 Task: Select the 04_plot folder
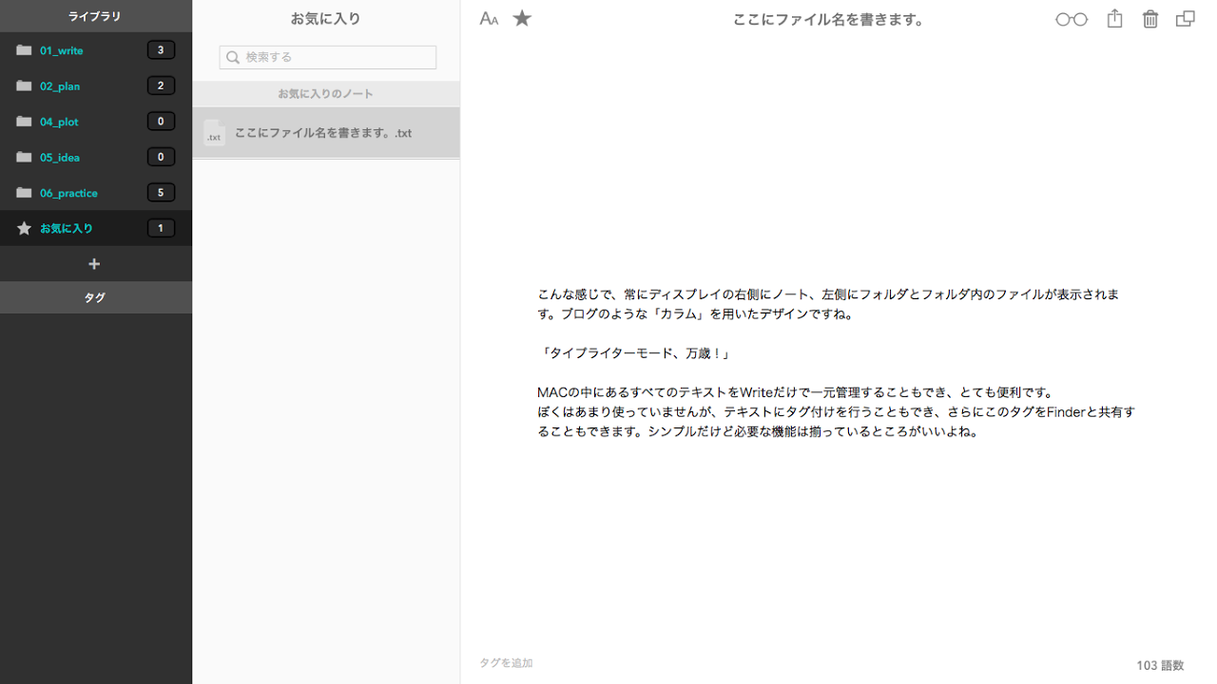pyautogui.click(x=96, y=122)
